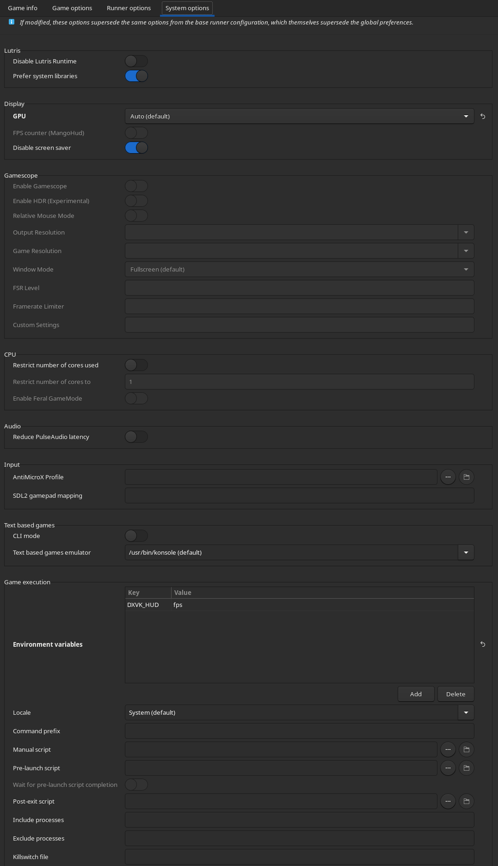Enable Gamescope switch
The width and height of the screenshot is (498, 866).
pos(136,186)
